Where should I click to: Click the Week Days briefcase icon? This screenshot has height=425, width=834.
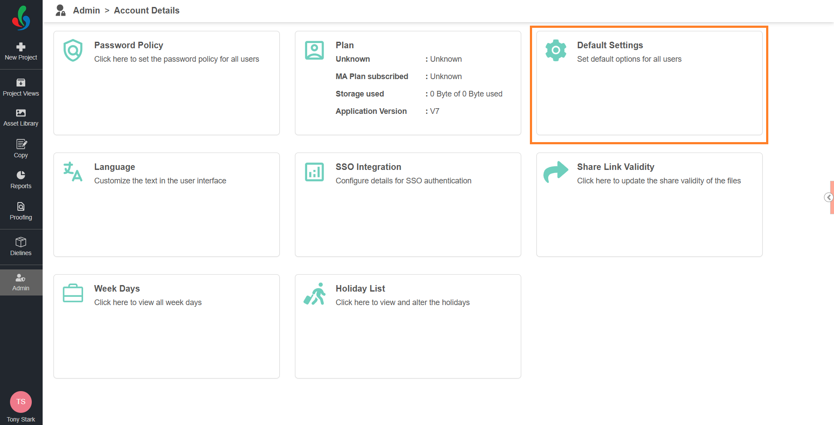point(73,293)
